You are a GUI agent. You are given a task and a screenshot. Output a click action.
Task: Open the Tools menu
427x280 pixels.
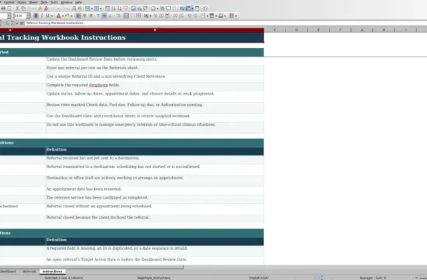tap(54, 2)
